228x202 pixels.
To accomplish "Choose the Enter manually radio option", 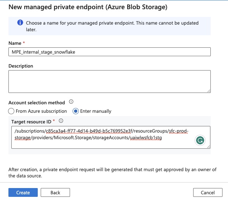I will pos(76,111).
